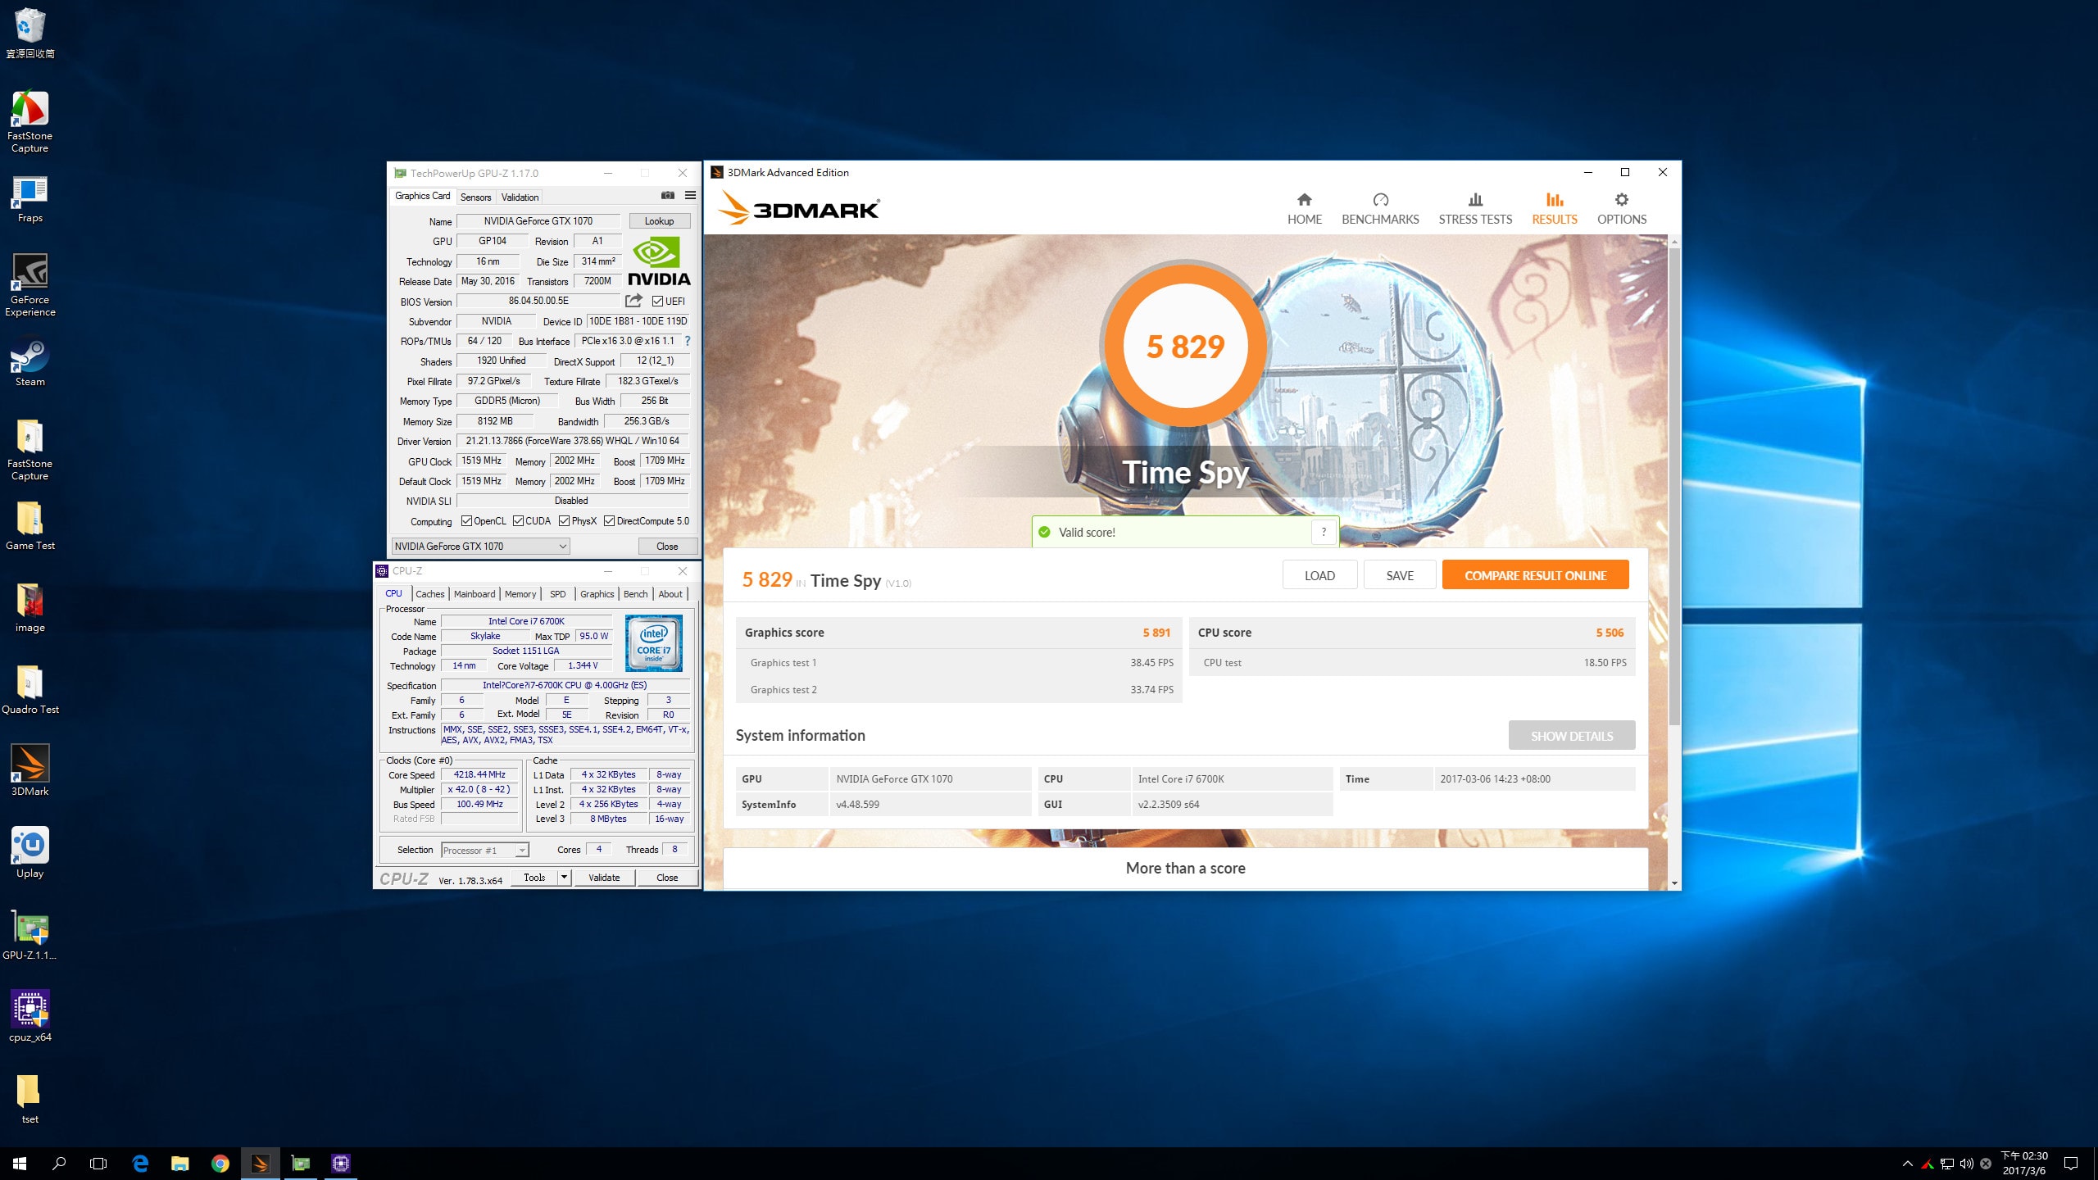The height and width of the screenshot is (1180, 2098).
Task: Open the Steam desktop shortcut
Action: pos(30,363)
